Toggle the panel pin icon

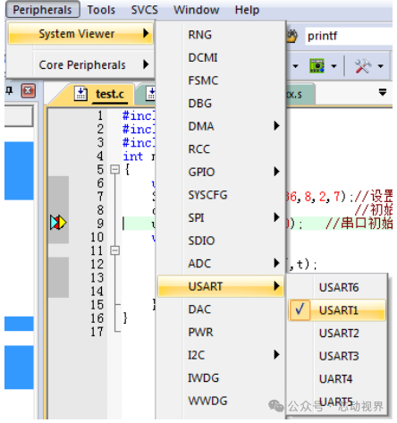pos(9,90)
